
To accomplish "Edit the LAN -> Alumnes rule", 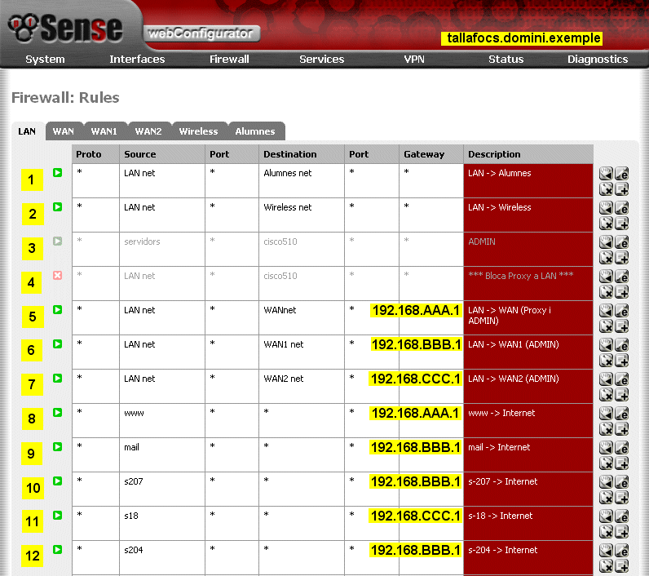I will pos(621,173).
